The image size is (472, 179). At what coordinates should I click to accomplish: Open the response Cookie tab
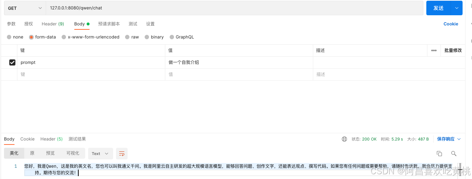click(28, 139)
